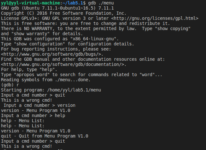The width and height of the screenshot is (206, 150).
Task: Click the 'Starting program: /home/yyl/lab5.1/menu' line
Action: 51,90
